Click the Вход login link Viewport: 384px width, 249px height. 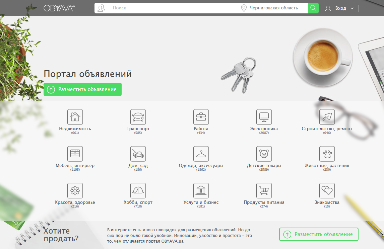[x=341, y=8]
